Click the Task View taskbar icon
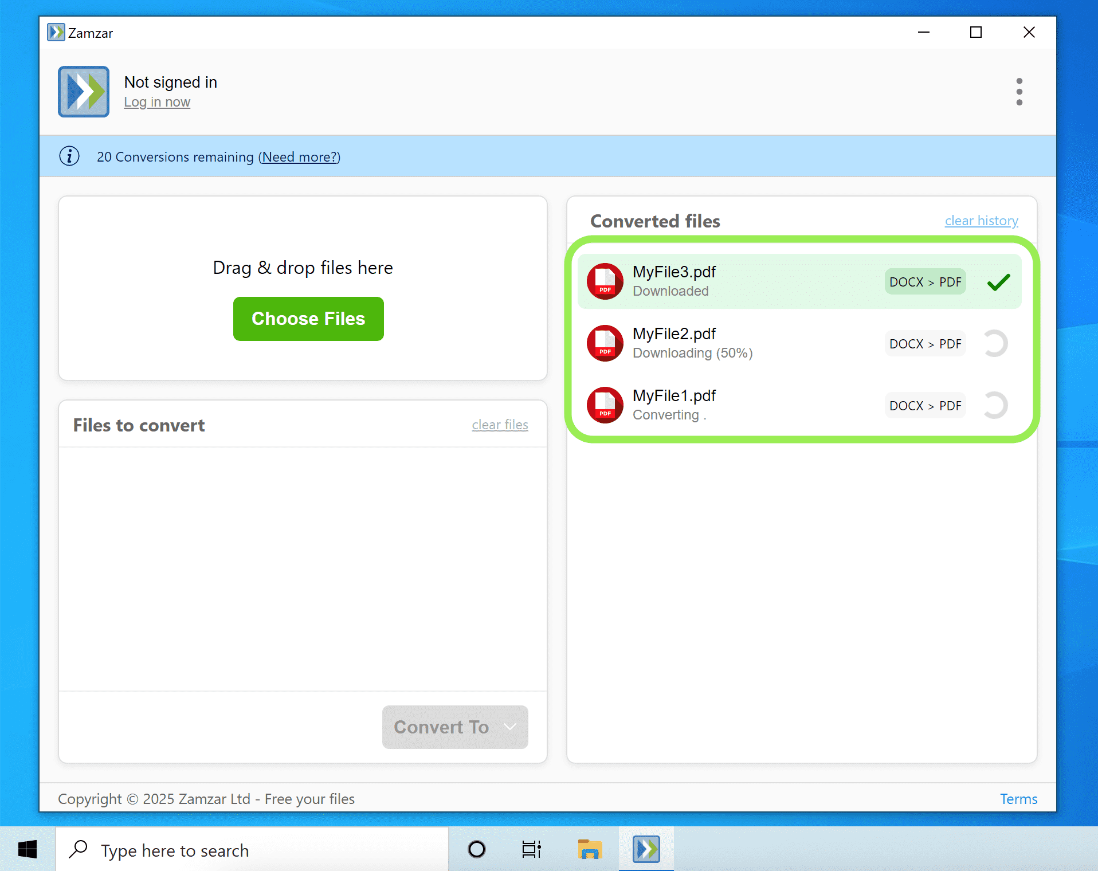Image resolution: width=1098 pixels, height=871 pixels. click(x=531, y=849)
